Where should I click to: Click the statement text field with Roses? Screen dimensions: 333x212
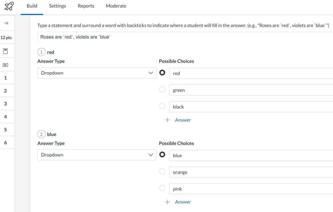click(183, 37)
